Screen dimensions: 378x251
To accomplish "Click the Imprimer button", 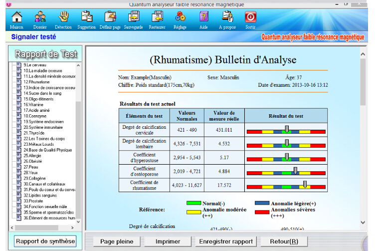I will (168, 242).
